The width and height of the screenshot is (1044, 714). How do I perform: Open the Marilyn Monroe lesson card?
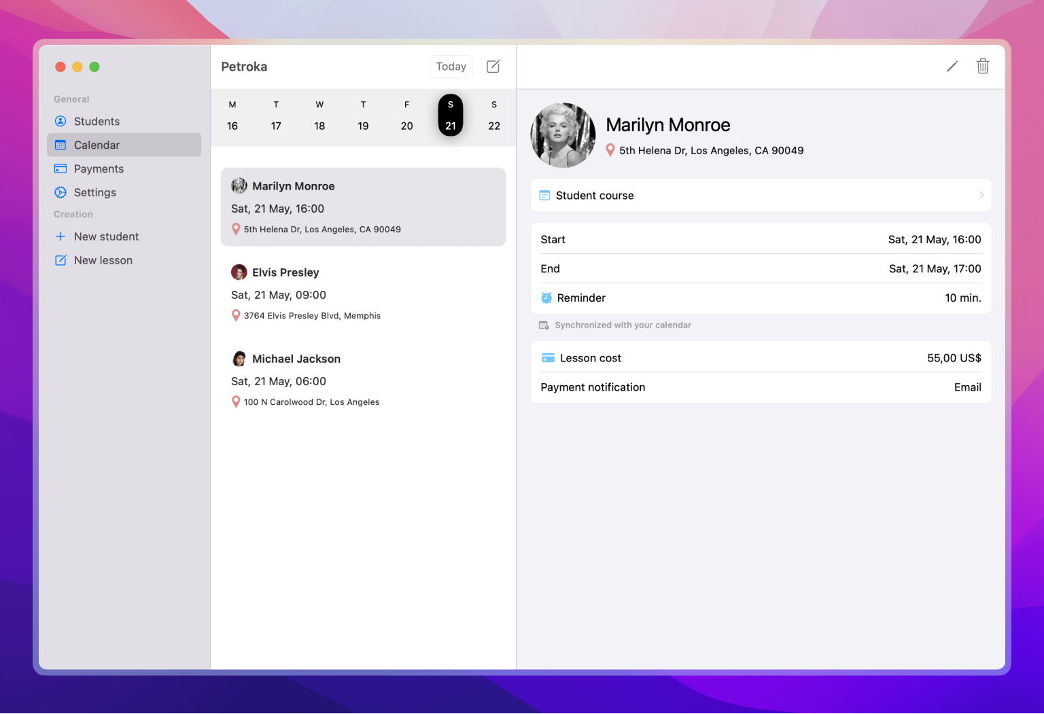coord(364,207)
